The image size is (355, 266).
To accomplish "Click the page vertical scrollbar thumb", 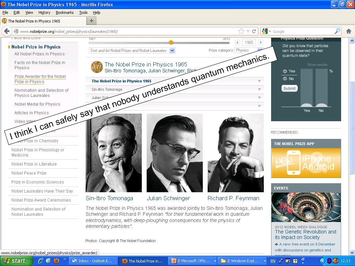I will (x=352, y=127).
